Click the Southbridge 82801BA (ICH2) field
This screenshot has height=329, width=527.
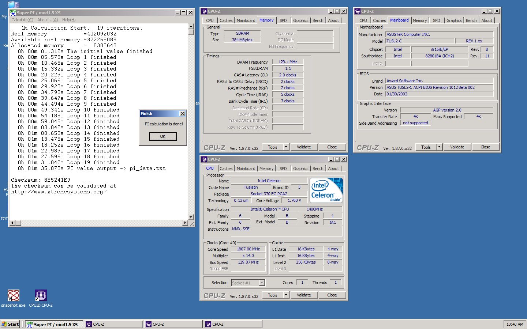(440, 56)
